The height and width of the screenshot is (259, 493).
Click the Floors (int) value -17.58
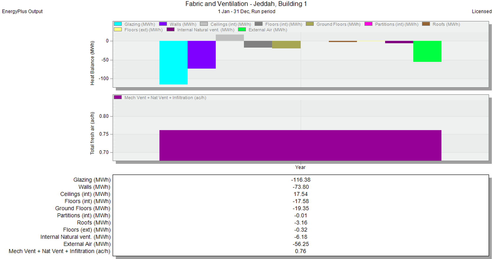(301, 201)
